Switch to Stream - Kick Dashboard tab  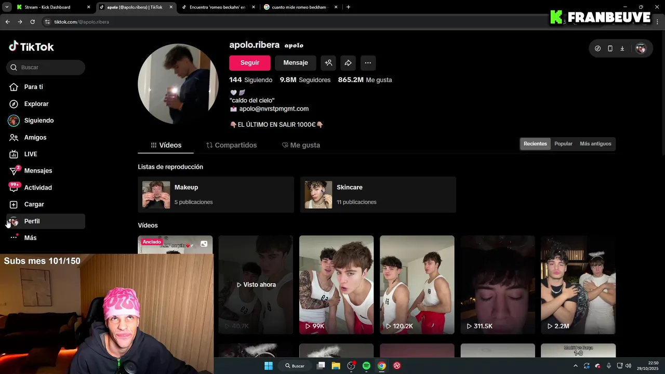[52, 7]
